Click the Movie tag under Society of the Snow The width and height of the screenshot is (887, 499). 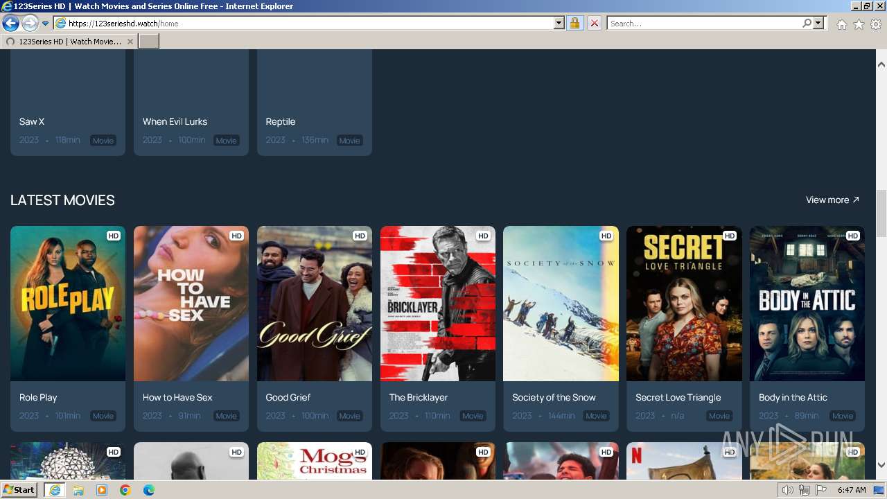click(596, 416)
